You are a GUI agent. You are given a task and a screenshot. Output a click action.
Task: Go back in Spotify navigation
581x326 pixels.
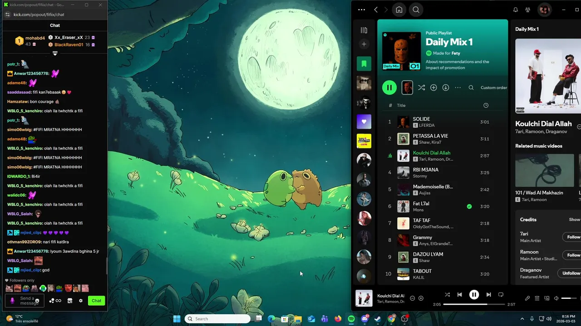pyautogui.click(x=376, y=10)
